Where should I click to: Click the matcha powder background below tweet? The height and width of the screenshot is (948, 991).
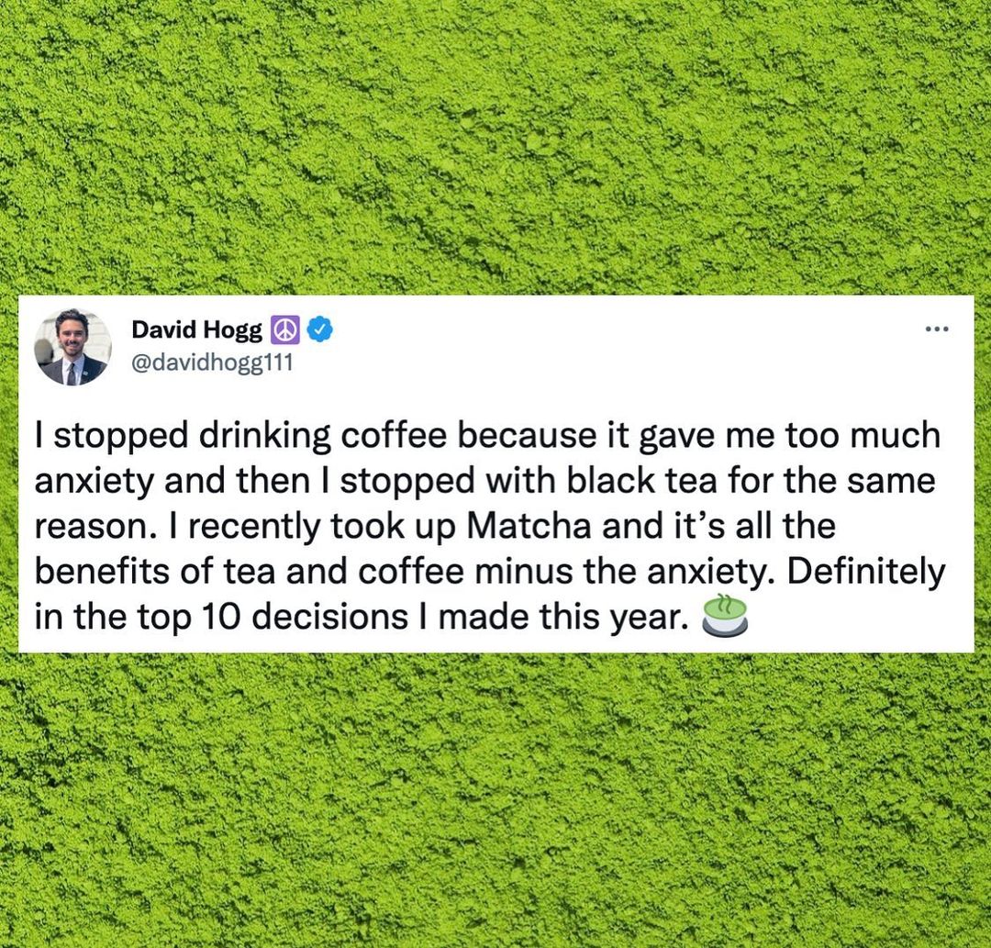click(x=495, y=800)
